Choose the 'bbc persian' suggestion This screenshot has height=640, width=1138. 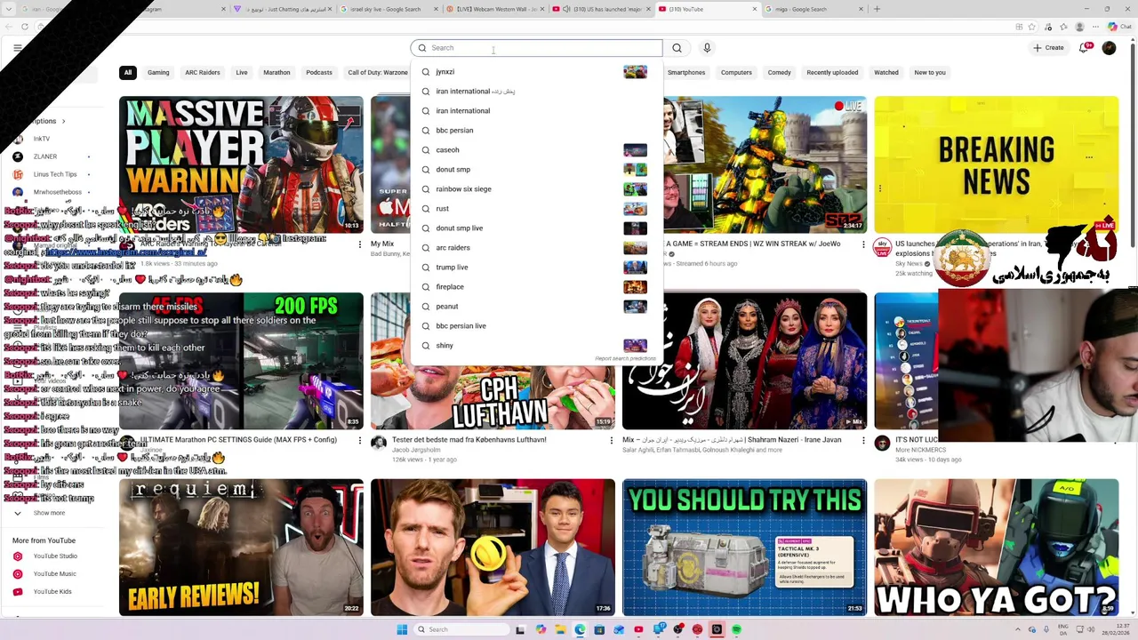[x=536, y=131]
